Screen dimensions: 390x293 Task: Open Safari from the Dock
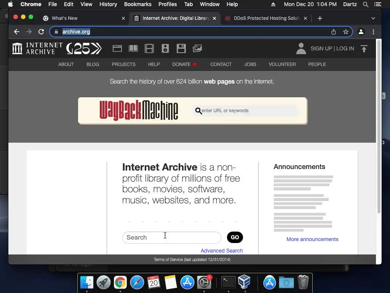click(137, 282)
